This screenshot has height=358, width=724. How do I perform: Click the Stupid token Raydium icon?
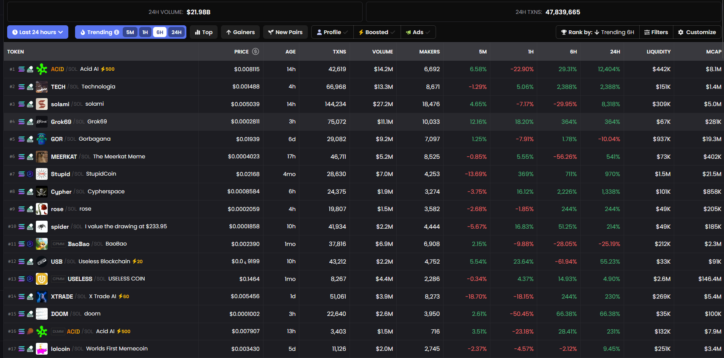[30, 174]
